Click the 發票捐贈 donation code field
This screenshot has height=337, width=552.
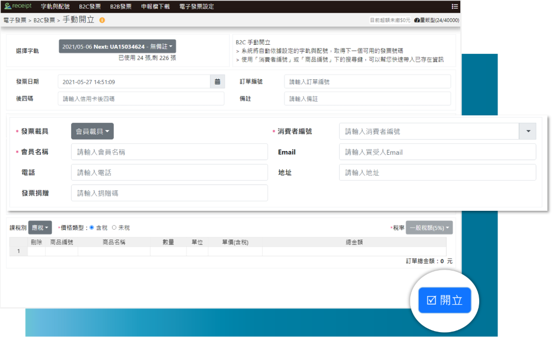169,193
